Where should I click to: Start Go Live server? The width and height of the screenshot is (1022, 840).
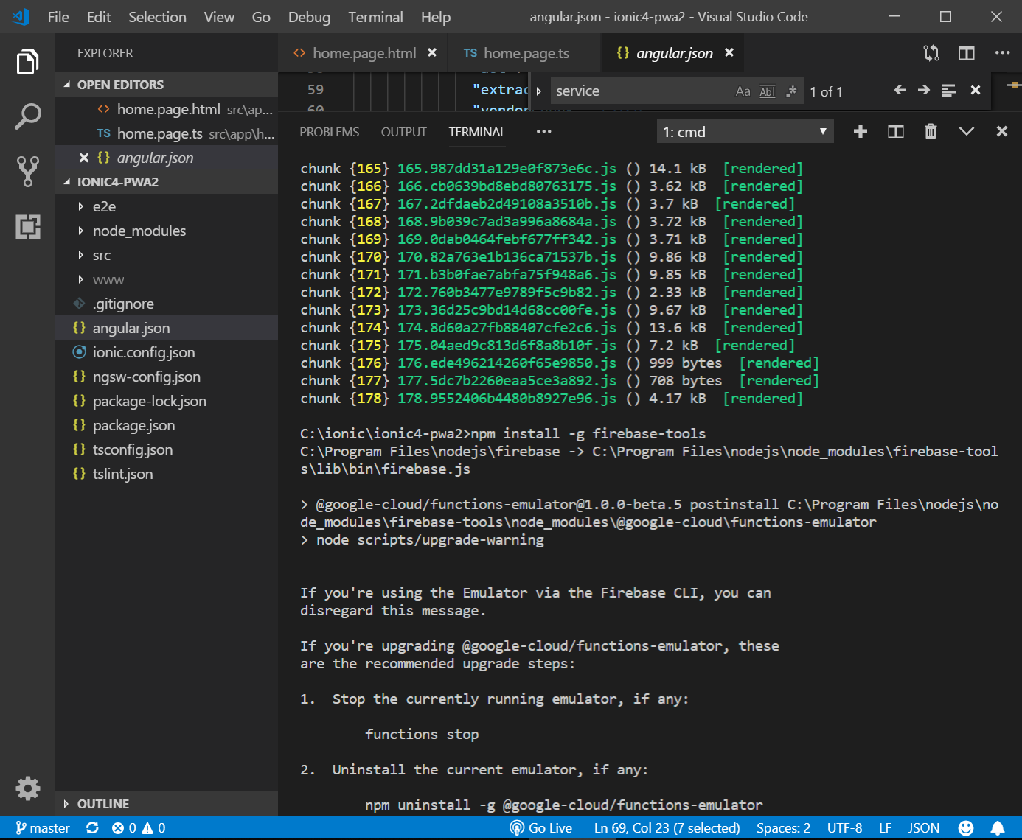pos(541,828)
